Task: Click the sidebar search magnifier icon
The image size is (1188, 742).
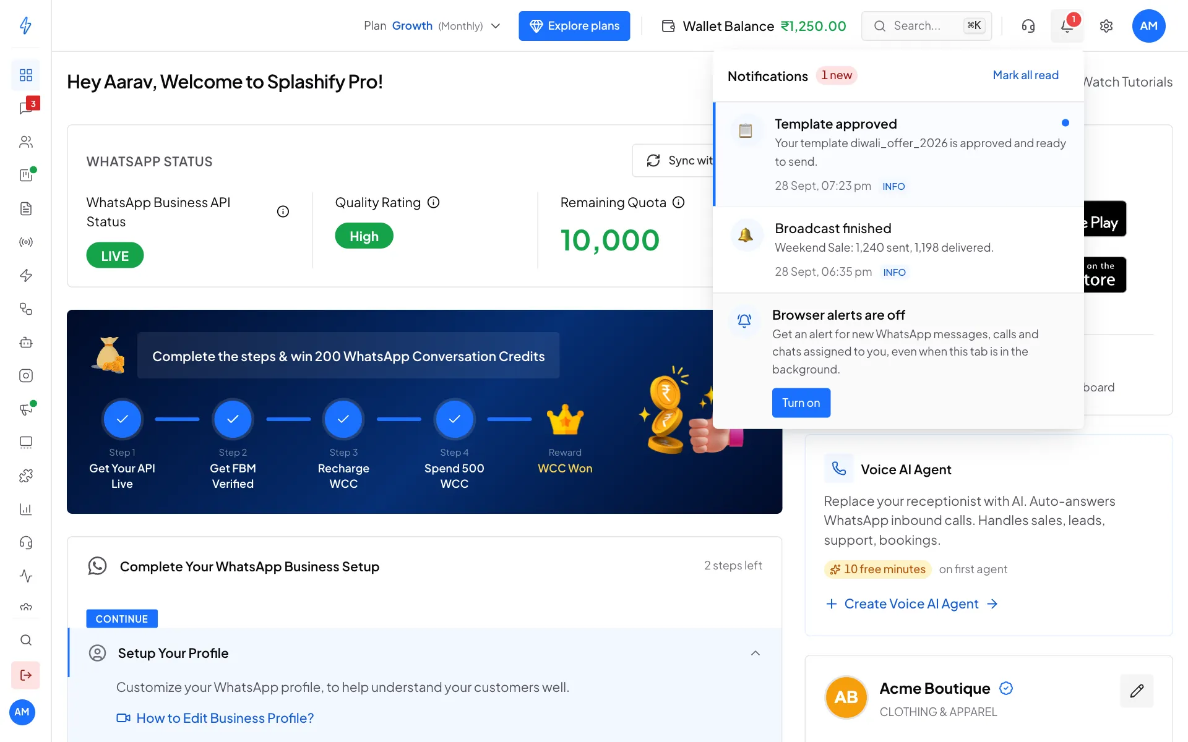Action: click(x=25, y=640)
